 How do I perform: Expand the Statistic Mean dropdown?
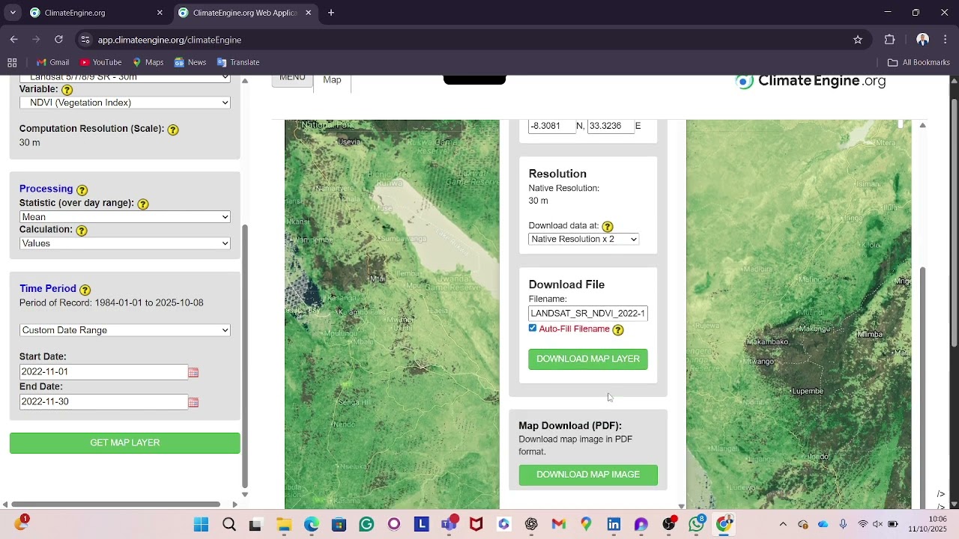click(125, 217)
